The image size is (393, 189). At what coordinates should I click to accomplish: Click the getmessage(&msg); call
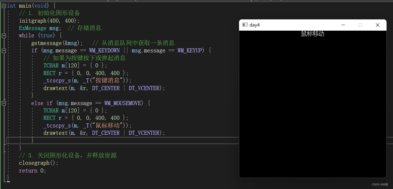pyautogui.click(x=57, y=43)
